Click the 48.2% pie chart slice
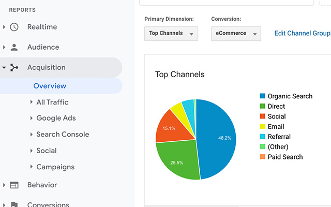 [218, 137]
